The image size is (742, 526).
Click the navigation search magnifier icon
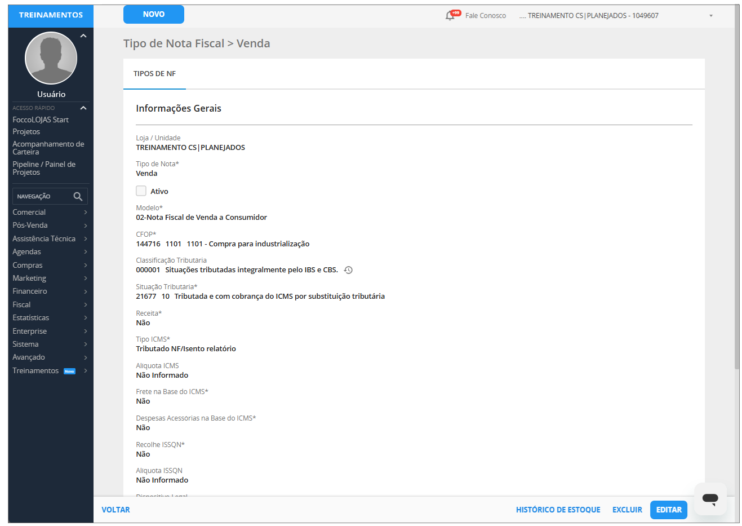tap(78, 196)
